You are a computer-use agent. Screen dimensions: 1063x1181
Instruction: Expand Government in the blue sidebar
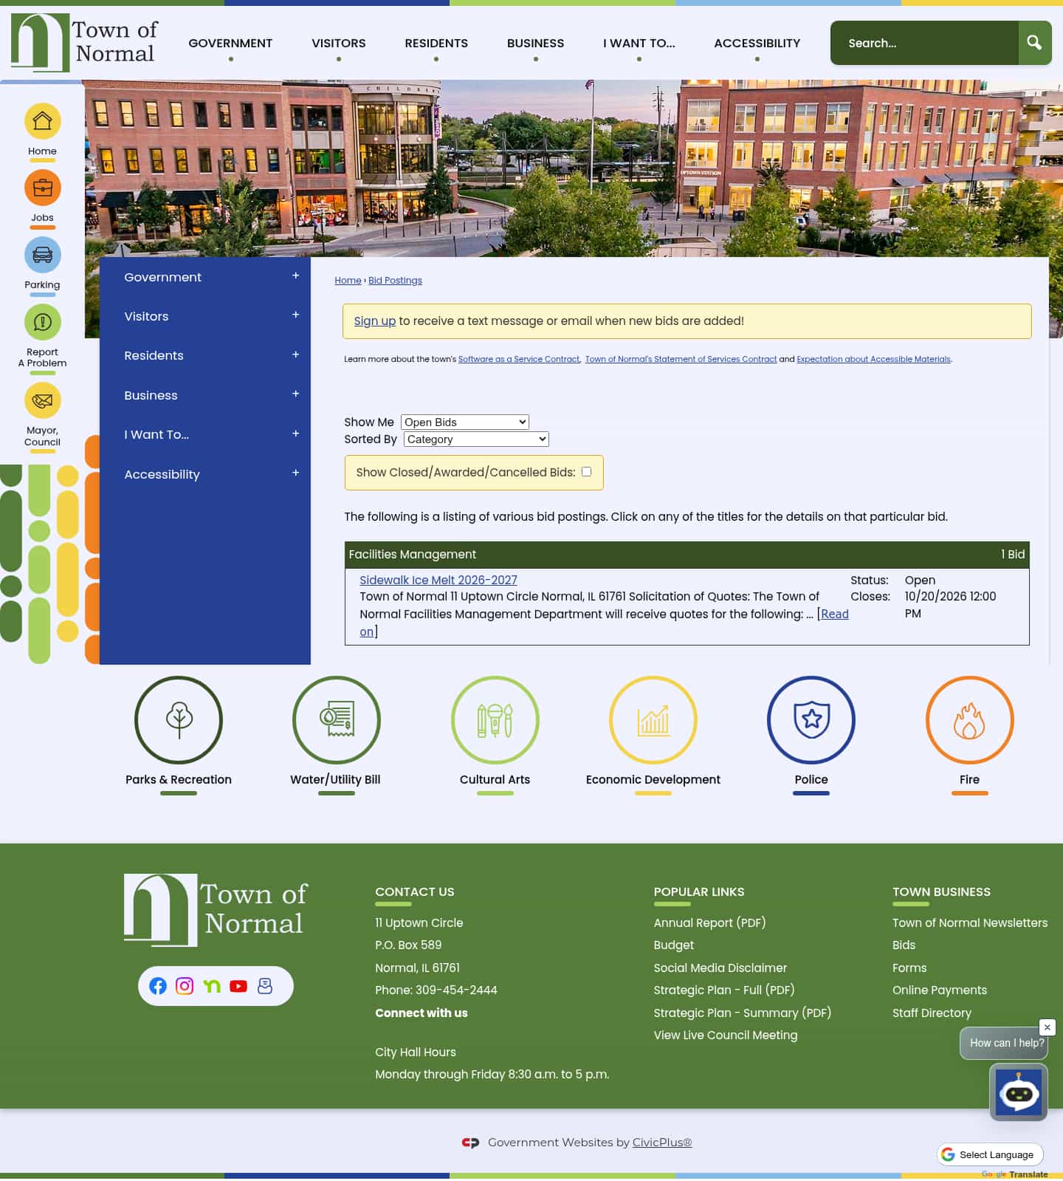pos(295,275)
